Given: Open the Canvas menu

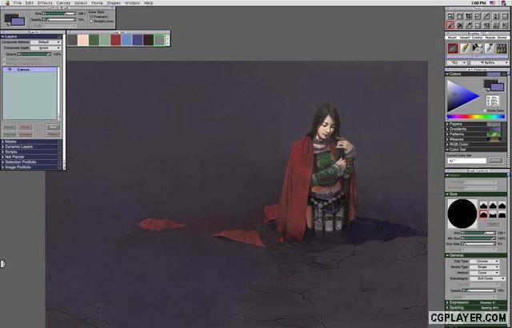Looking at the screenshot, I should [x=63, y=2].
